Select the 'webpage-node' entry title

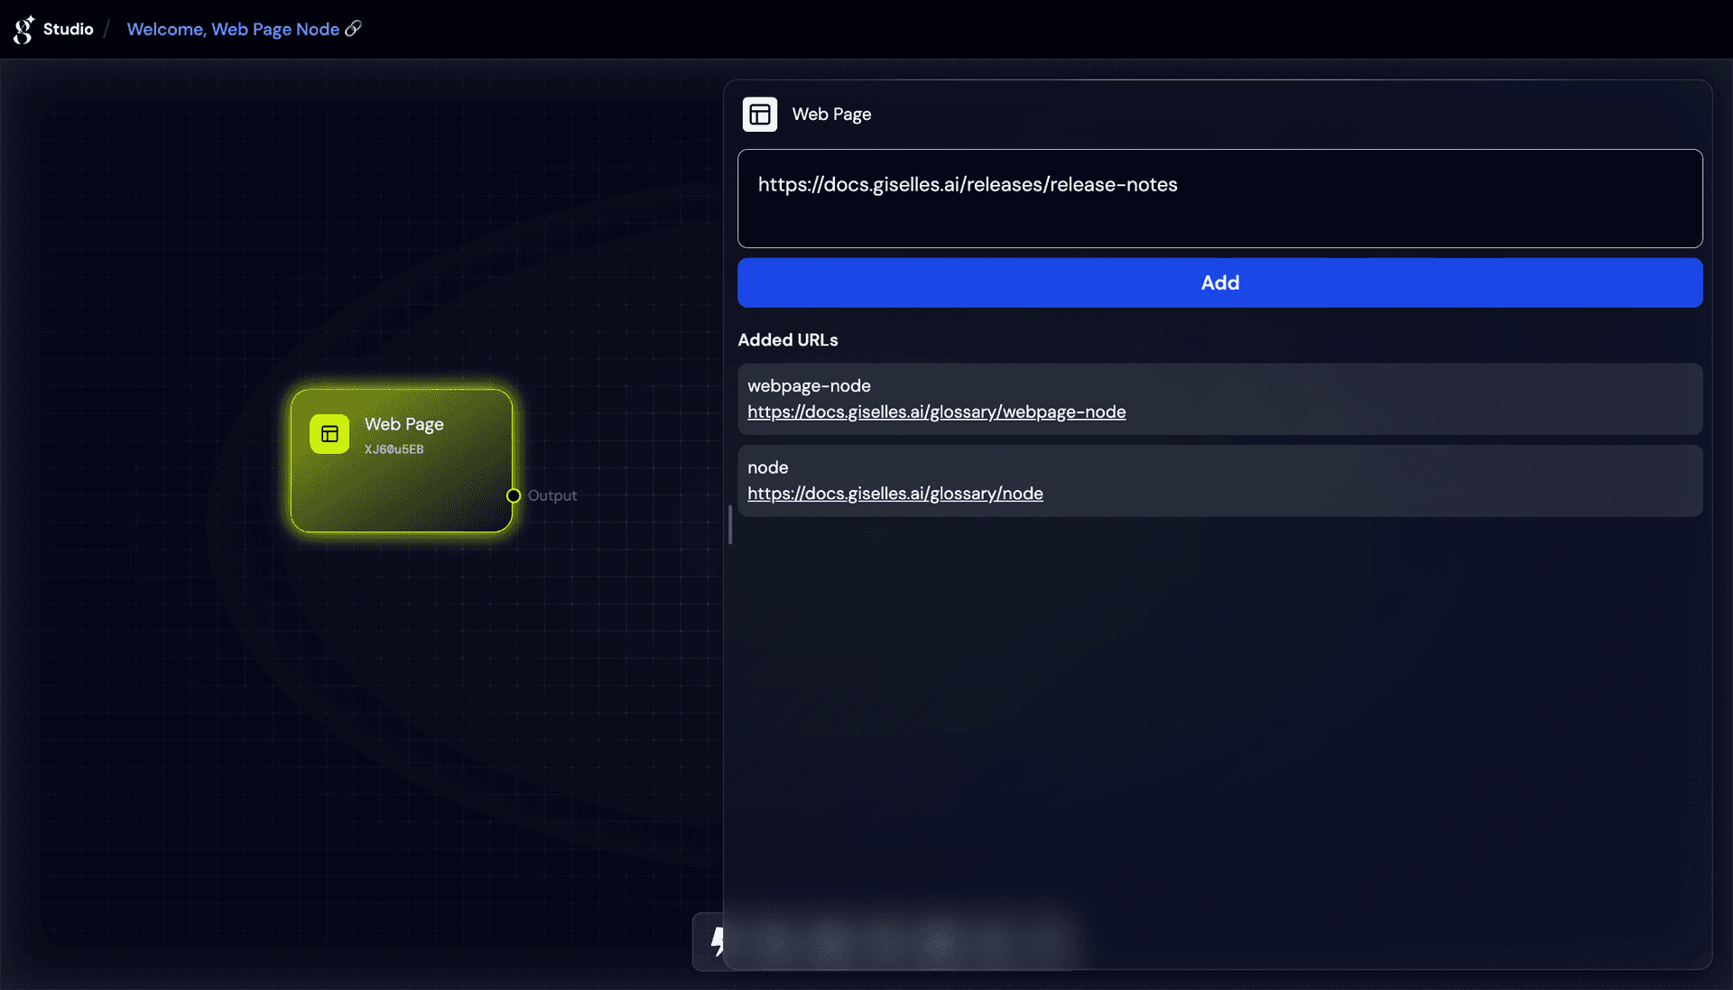[809, 386]
